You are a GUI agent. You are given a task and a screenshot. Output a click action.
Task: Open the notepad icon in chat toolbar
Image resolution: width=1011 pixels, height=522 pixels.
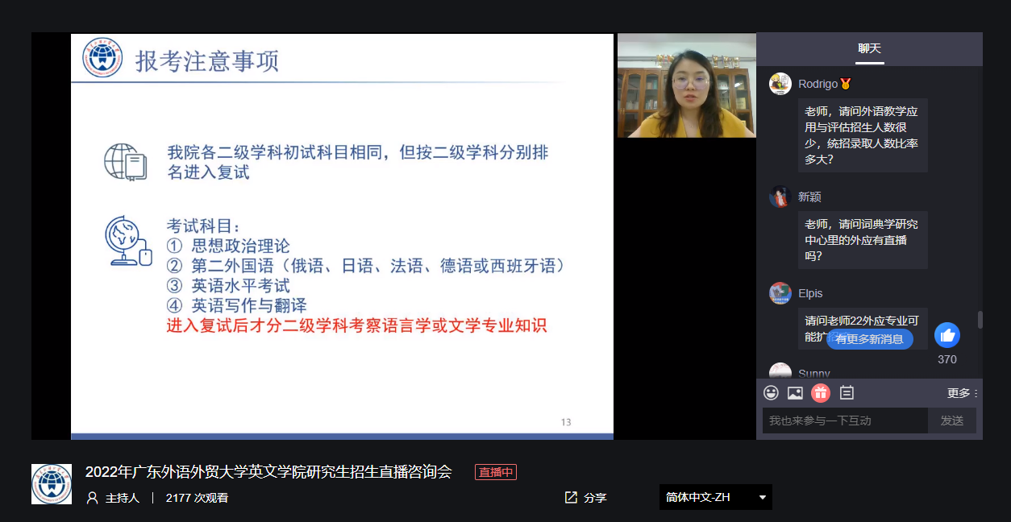point(847,393)
